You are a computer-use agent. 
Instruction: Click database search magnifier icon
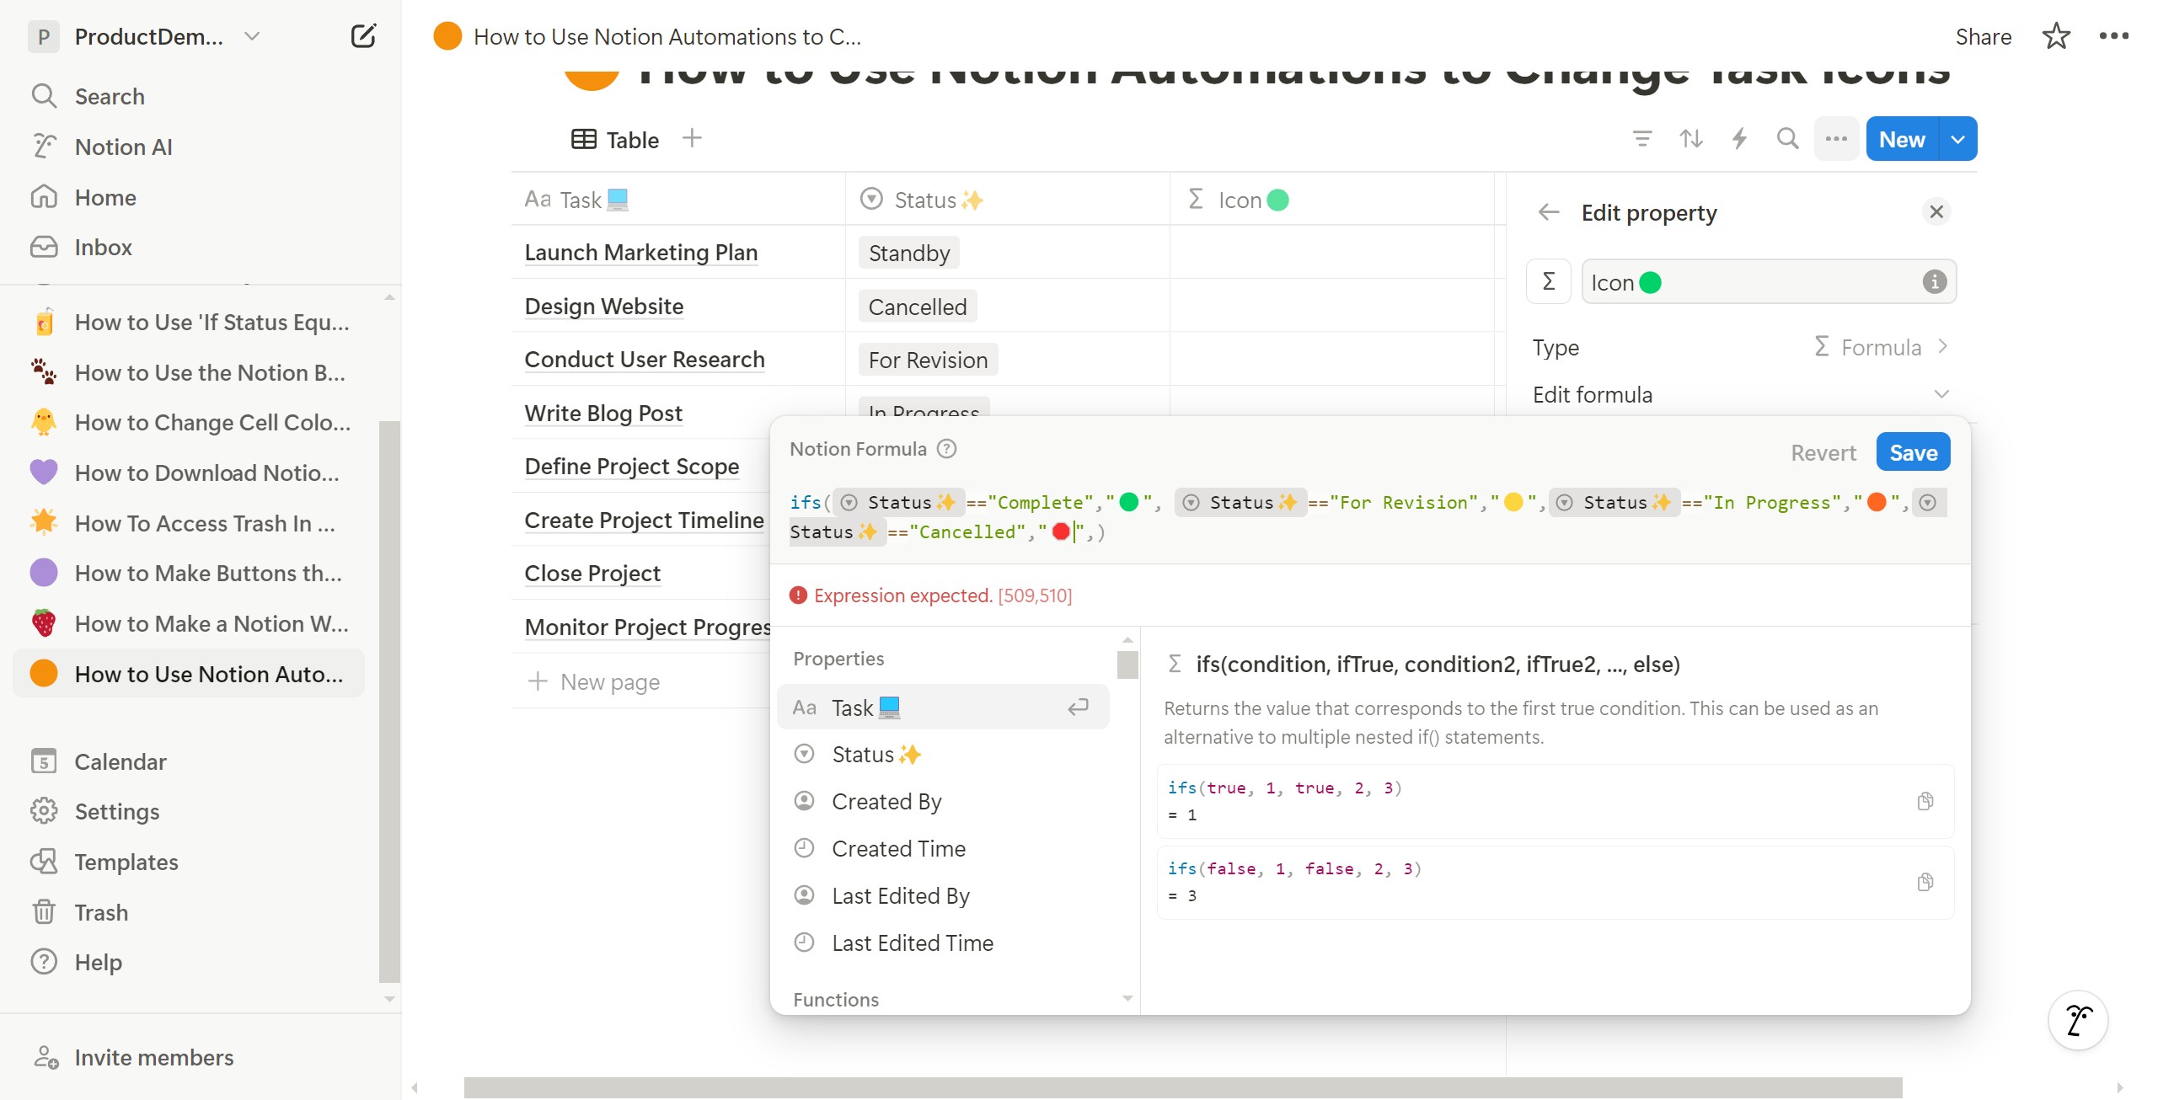pyautogui.click(x=1787, y=139)
